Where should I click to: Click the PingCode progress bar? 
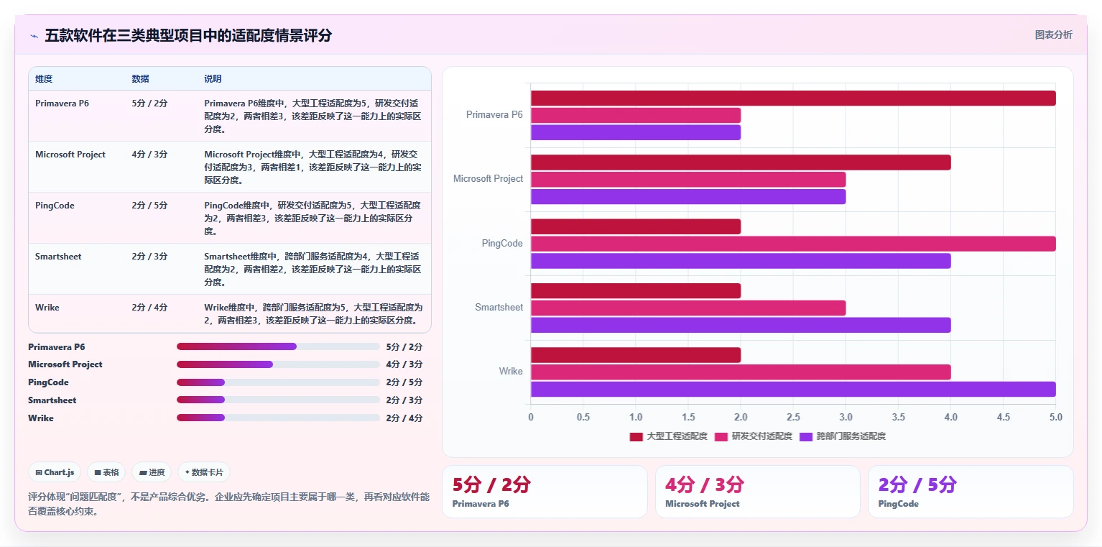click(278, 382)
